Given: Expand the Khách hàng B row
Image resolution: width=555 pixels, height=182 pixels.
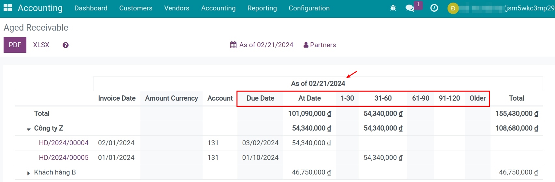Looking at the screenshot, I should [29, 173].
